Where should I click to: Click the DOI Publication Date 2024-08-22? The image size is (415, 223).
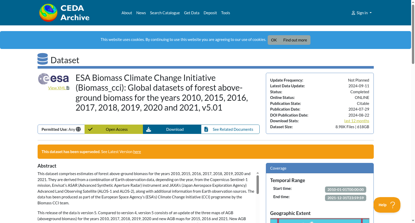[359, 115]
